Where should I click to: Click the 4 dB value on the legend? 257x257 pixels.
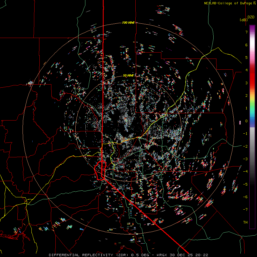tap(246, 70)
